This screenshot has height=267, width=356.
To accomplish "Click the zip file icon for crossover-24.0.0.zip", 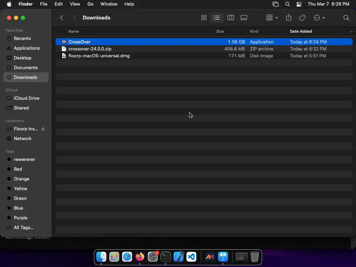I will [64, 49].
